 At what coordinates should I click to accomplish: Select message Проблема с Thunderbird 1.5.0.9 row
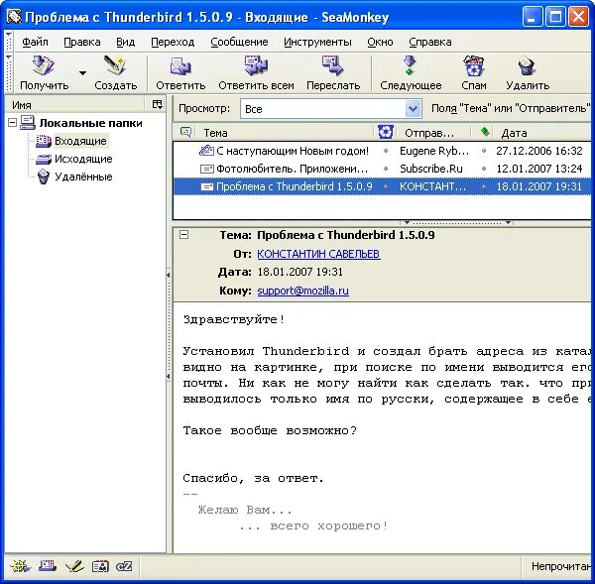coord(382,186)
